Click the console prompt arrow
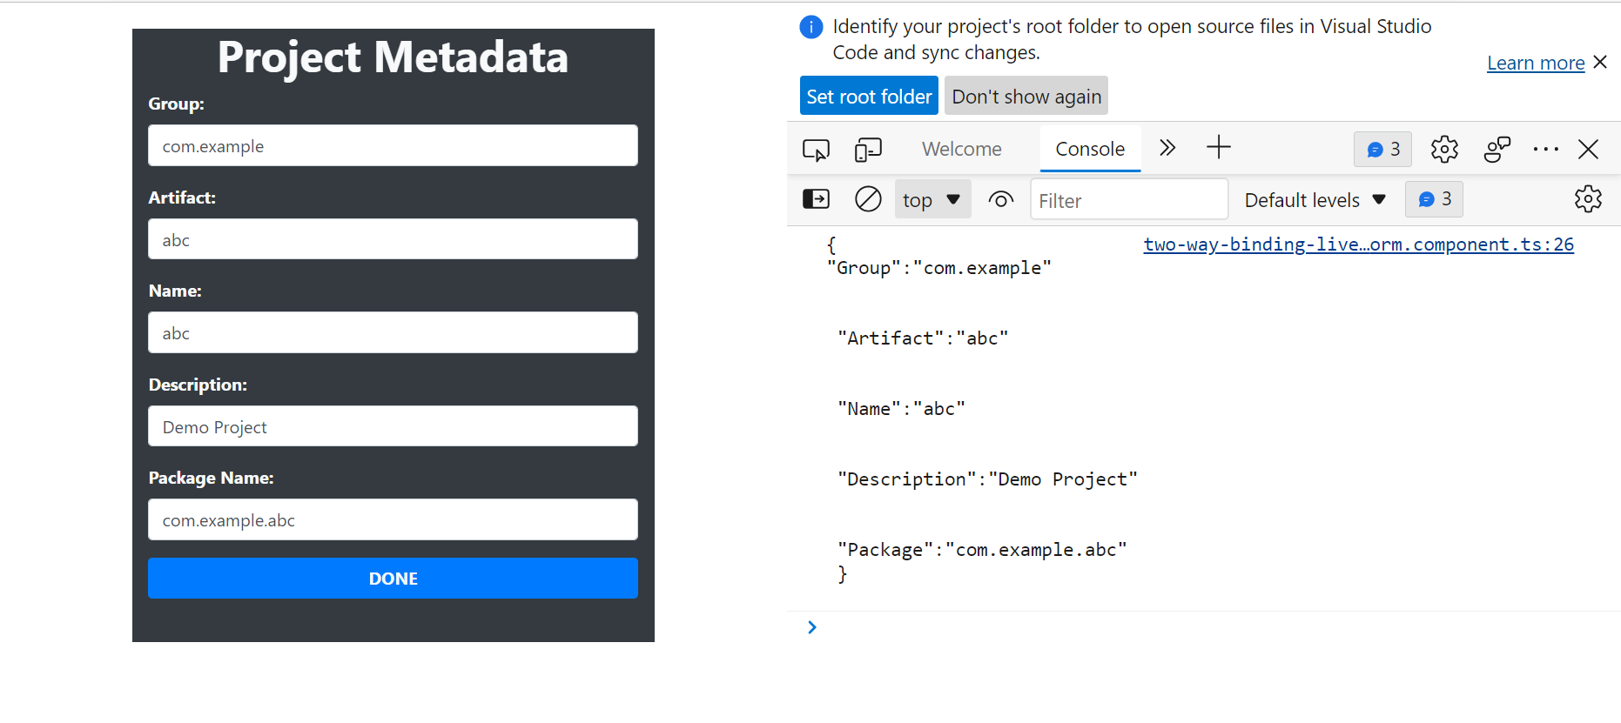 811,627
